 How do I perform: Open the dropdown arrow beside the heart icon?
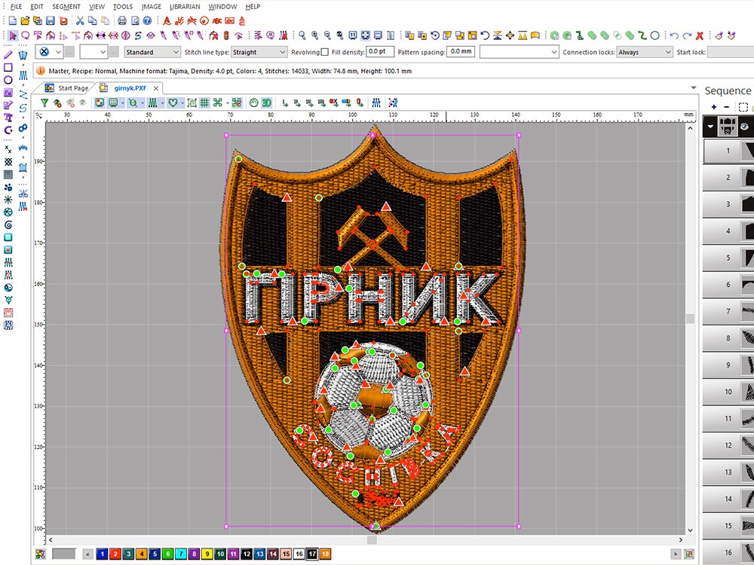point(182,102)
